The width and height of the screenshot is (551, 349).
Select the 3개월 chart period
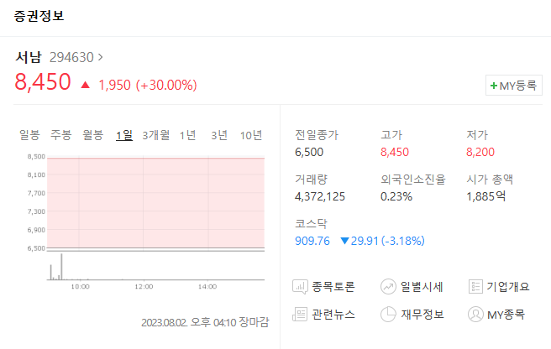pyautogui.click(x=156, y=135)
